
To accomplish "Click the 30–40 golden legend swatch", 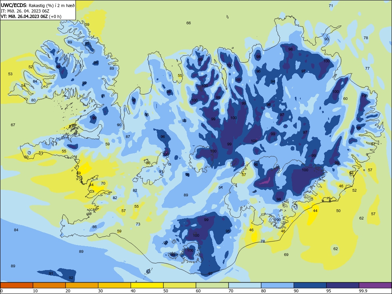I will coord(114,285).
